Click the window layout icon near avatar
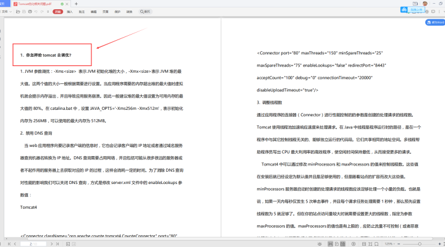The image size is (445, 247). coord(415,4)
